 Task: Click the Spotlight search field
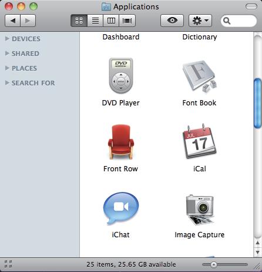click(239, 21)
